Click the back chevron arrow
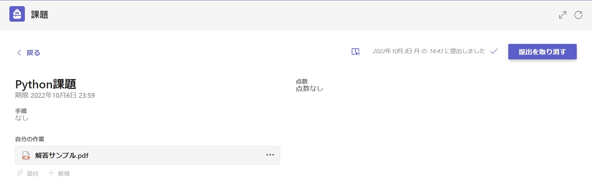Screen dimensions: 592x196 pyautogui.click(x=19, y=53)
